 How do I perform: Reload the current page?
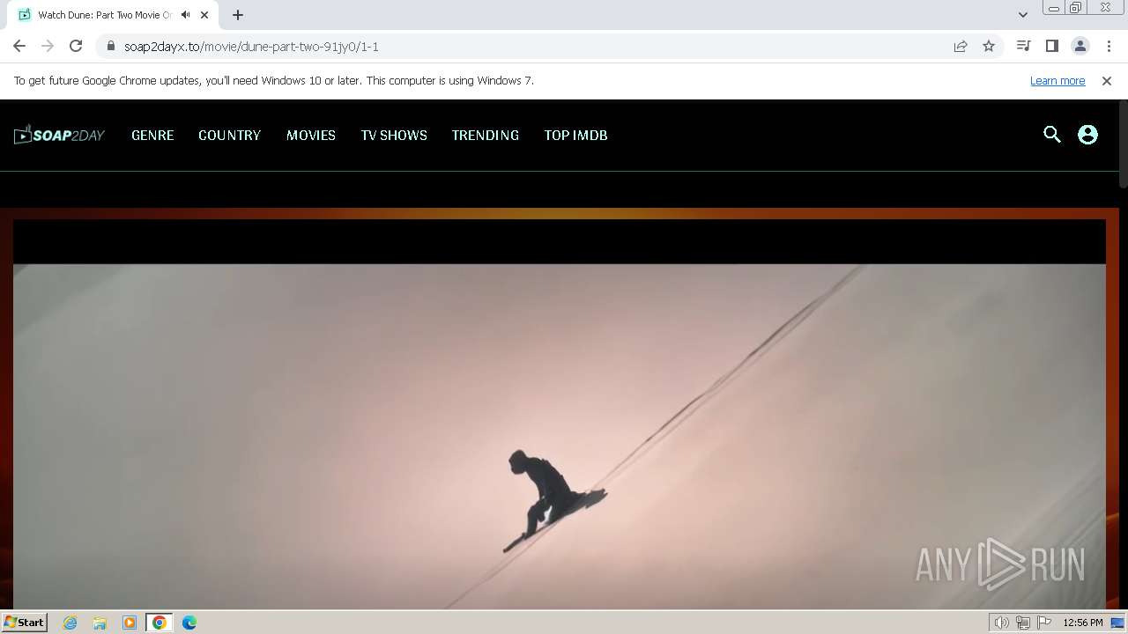click(76, 46)
